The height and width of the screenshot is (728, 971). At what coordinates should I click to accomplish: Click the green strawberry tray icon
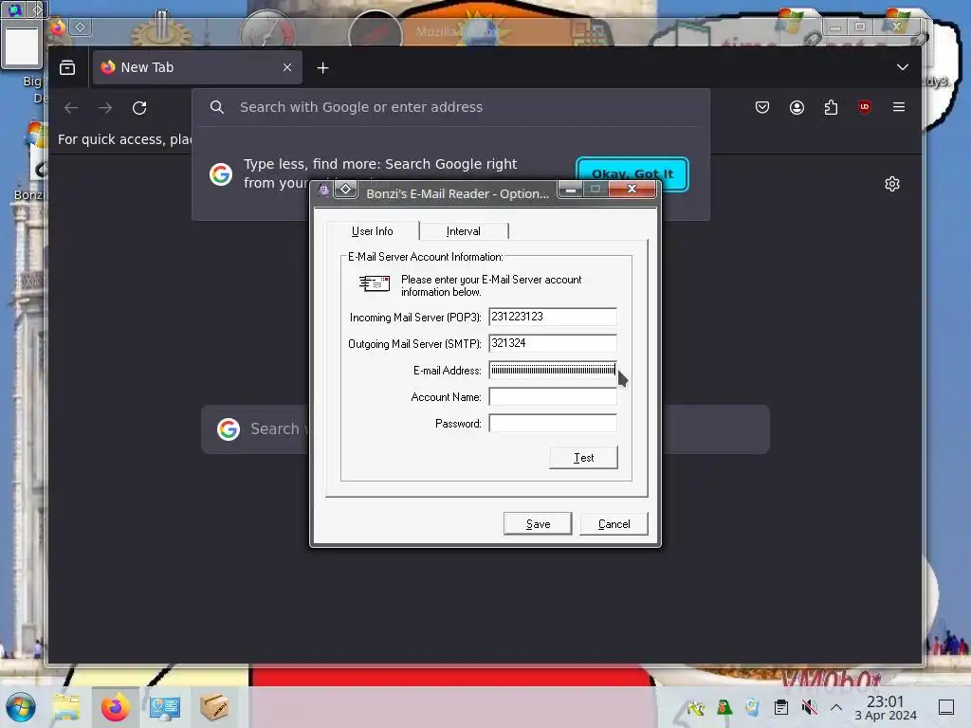pos(724,707)
